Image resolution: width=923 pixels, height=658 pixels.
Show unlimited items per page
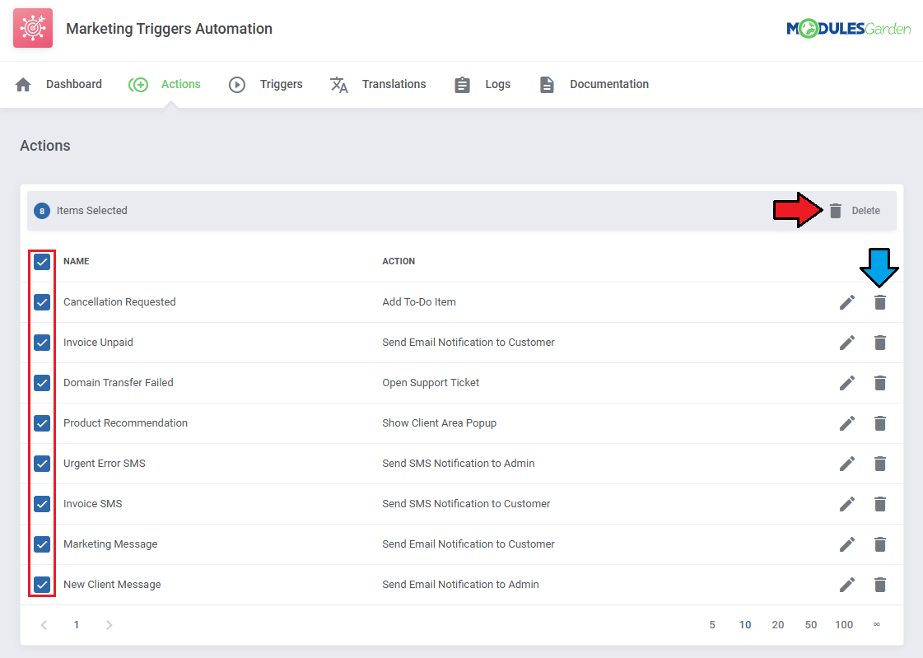[x=877, y=624]
